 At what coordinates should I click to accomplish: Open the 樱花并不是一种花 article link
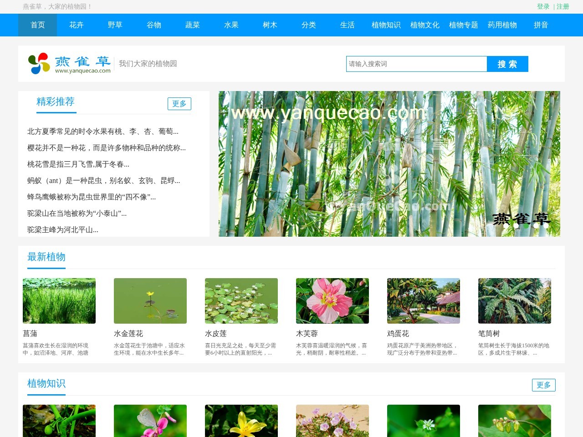(x=107, y=148)
